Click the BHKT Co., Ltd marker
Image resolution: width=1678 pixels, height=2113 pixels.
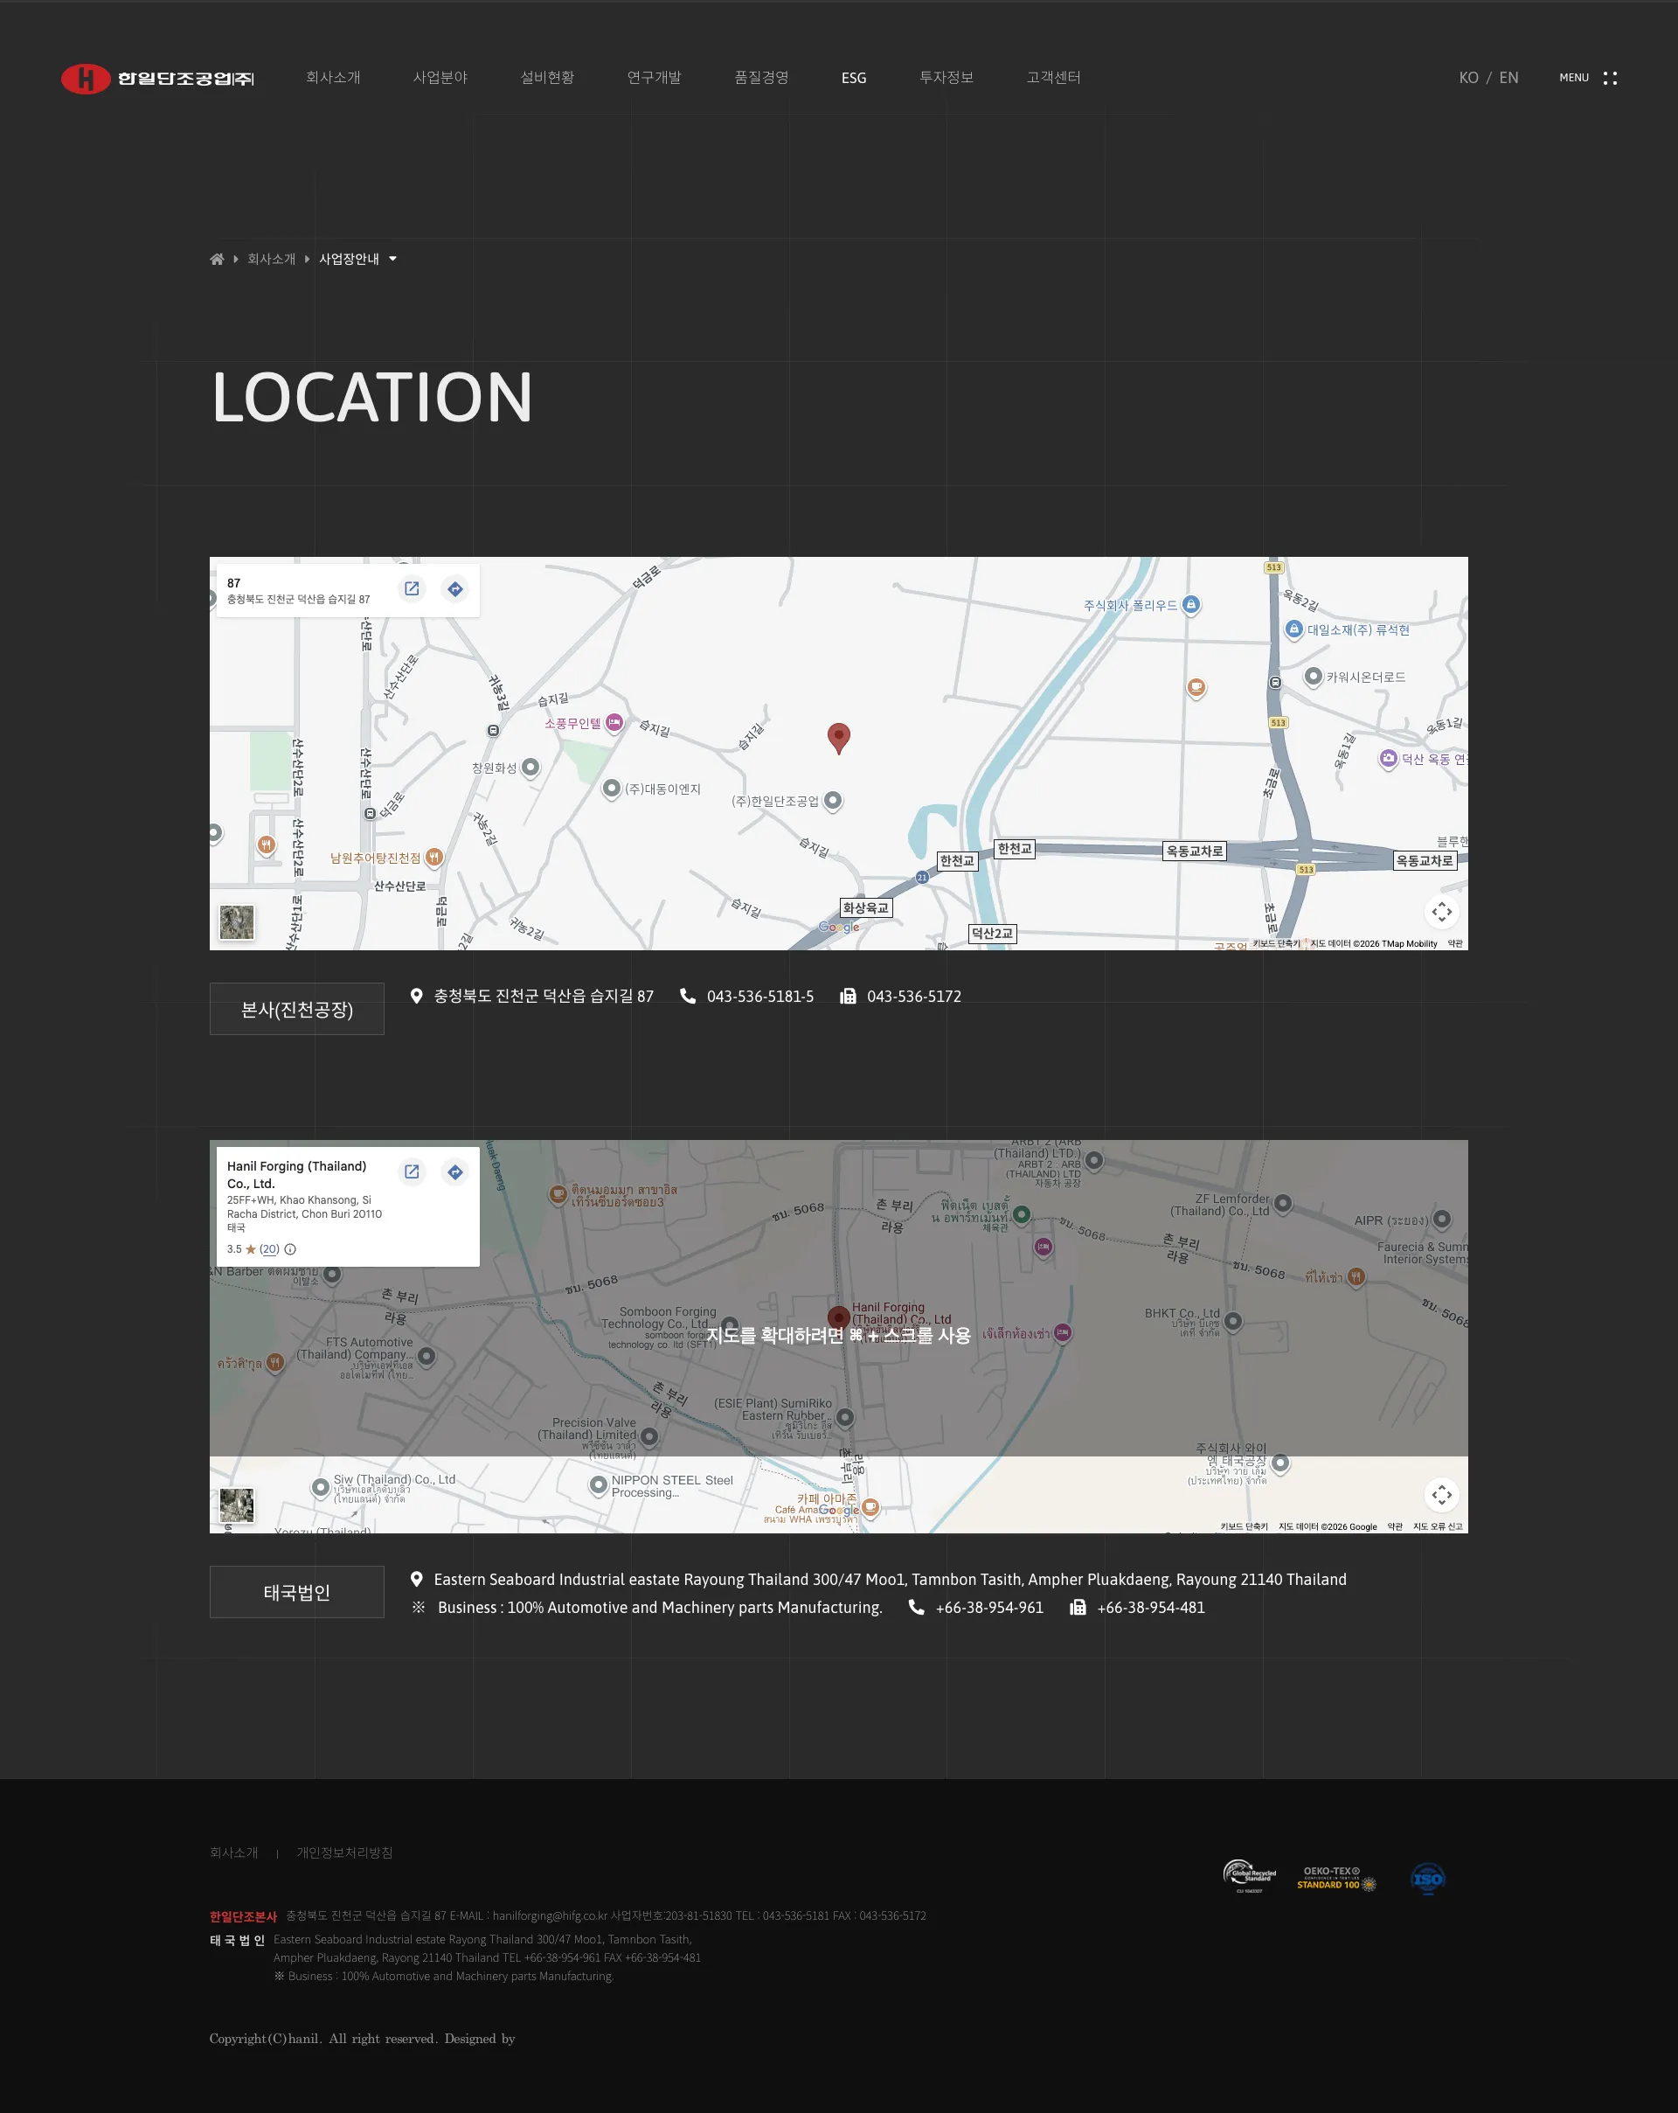click(1233, 1321)
